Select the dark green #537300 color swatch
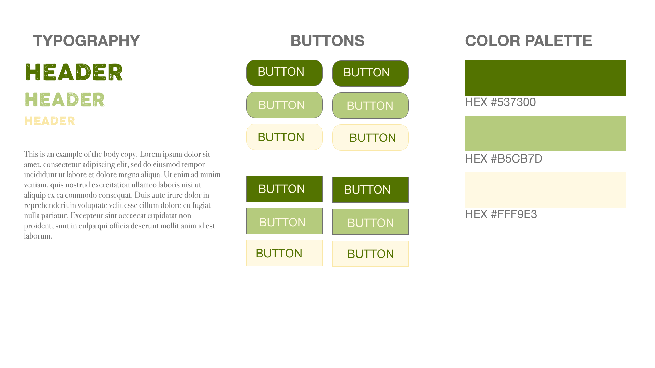655x368 pixels. click(x=545, y=78)
